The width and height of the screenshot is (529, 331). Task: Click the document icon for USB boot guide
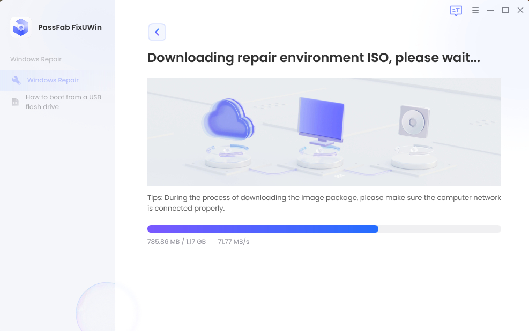[x=16, y=102]
